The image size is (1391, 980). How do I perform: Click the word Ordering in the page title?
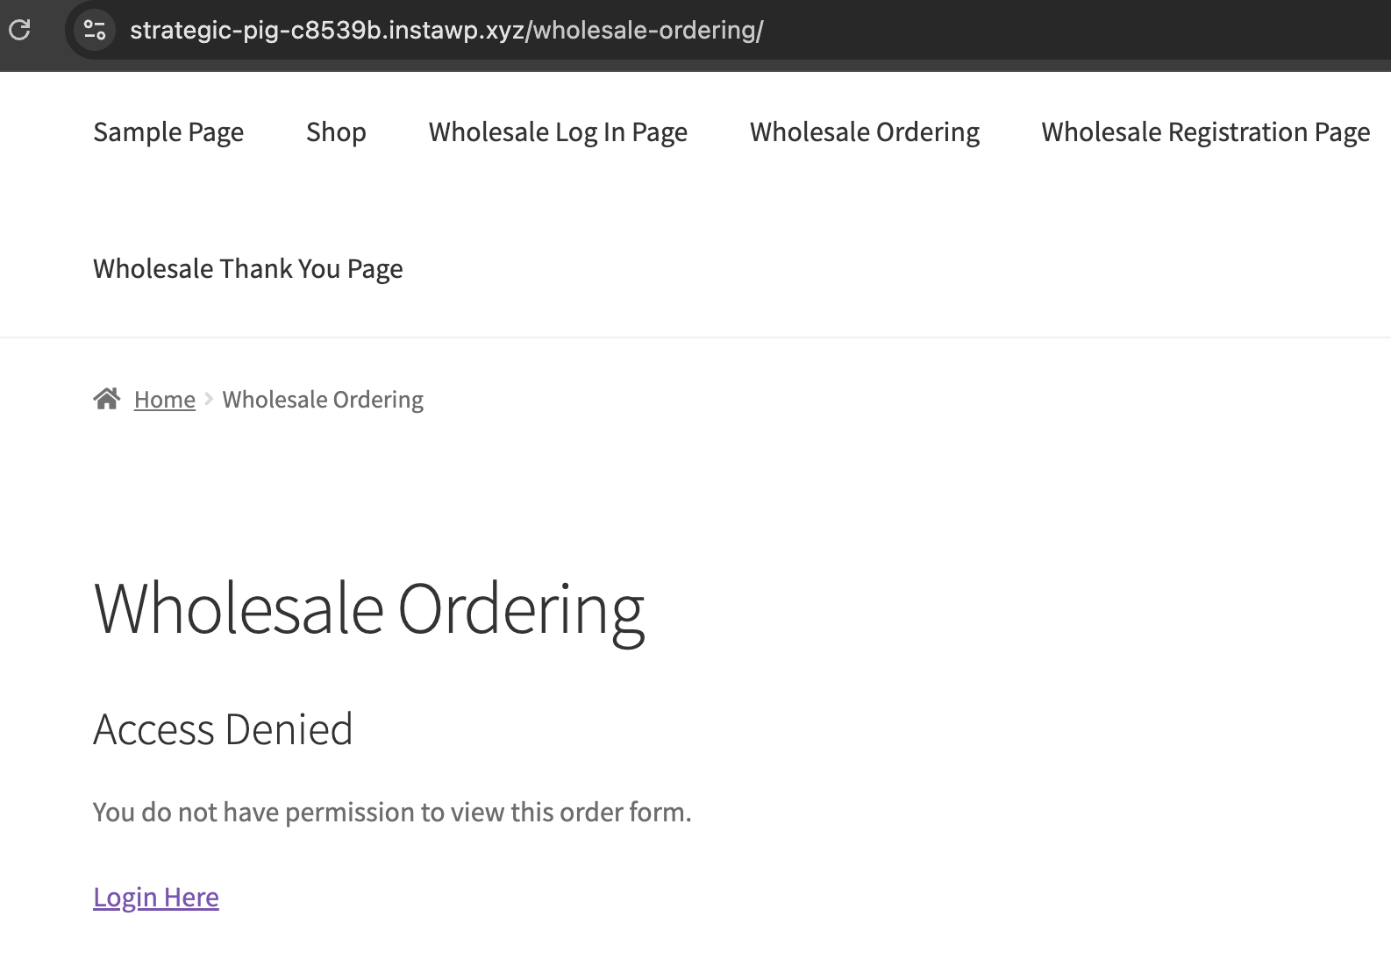point(522,610)
